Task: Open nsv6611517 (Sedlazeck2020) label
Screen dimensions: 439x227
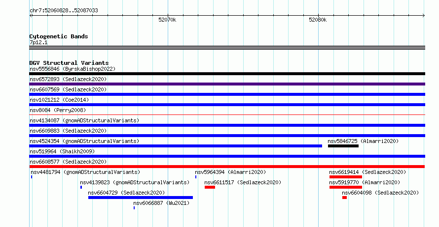Action: coord(243,182)
